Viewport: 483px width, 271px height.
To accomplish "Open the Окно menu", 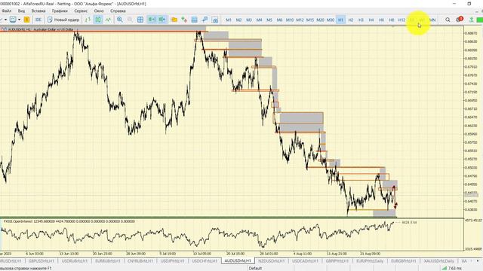I will pyautogui.click(x=99, y=11).
